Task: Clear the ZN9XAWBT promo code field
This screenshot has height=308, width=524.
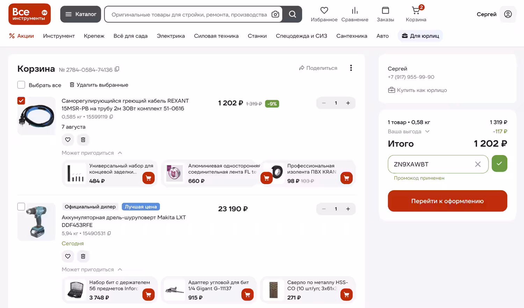Action: [478, 164]
